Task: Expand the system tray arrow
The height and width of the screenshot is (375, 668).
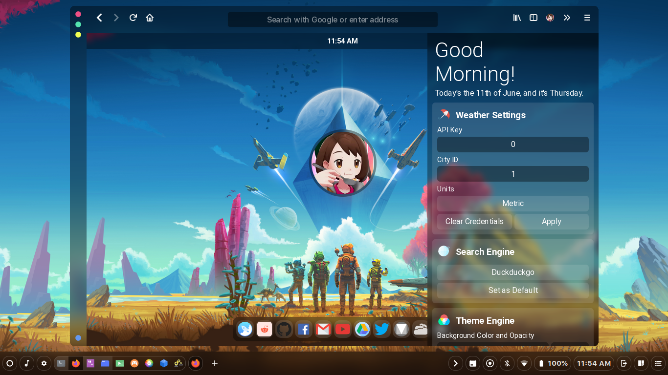Action: pyautogui.click(x=455, y=363)
